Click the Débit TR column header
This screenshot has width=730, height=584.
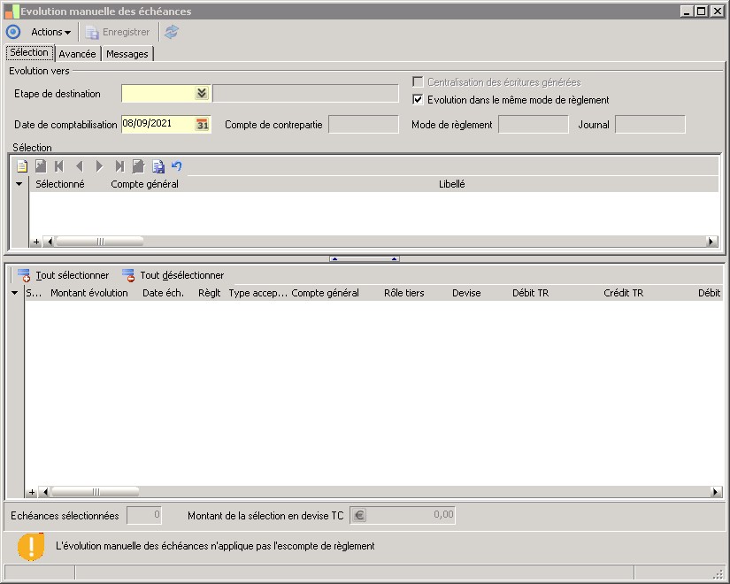[x=530, y=293]
